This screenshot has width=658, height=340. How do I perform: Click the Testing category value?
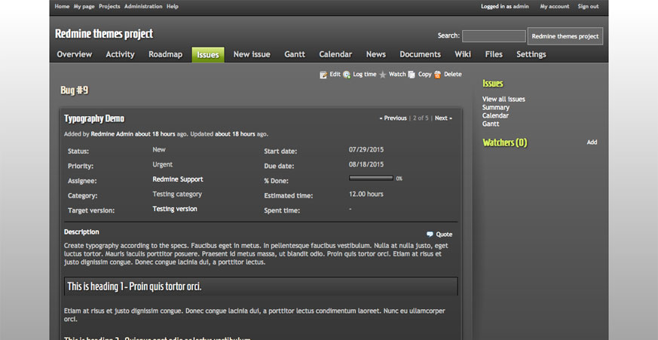coord(177,194)
